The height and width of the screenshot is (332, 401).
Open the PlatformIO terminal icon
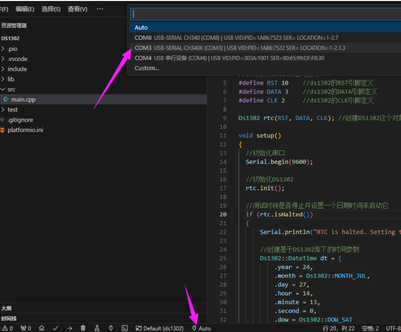(125, 328)
